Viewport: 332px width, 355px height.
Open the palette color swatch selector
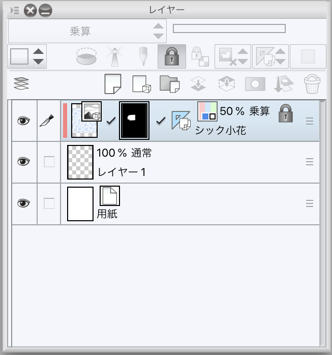point(27,56)
